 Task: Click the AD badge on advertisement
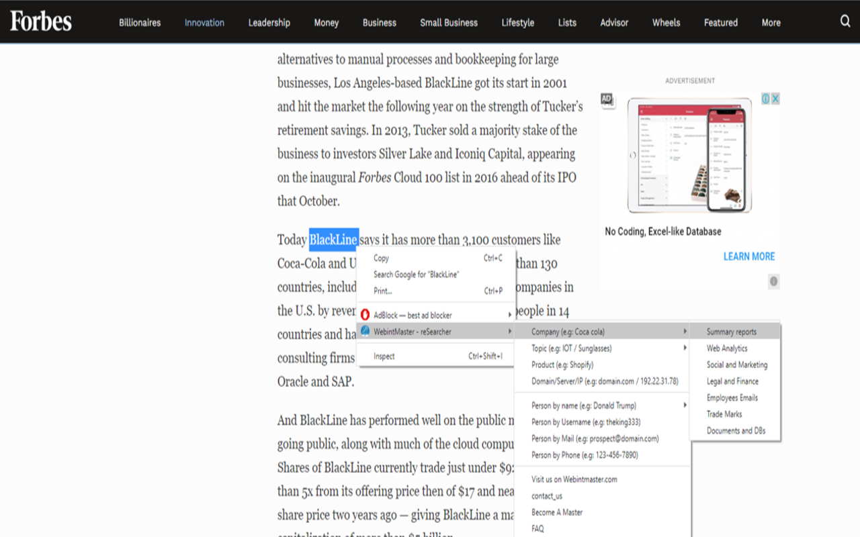tap(607, 99)
